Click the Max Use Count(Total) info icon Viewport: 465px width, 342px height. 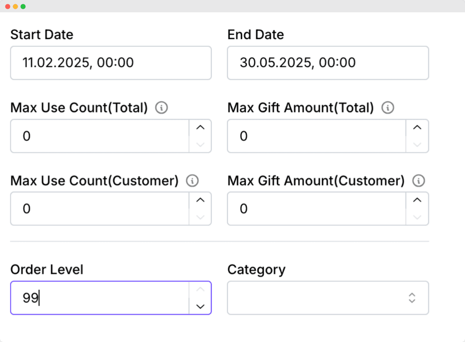(x=161, y=108)
